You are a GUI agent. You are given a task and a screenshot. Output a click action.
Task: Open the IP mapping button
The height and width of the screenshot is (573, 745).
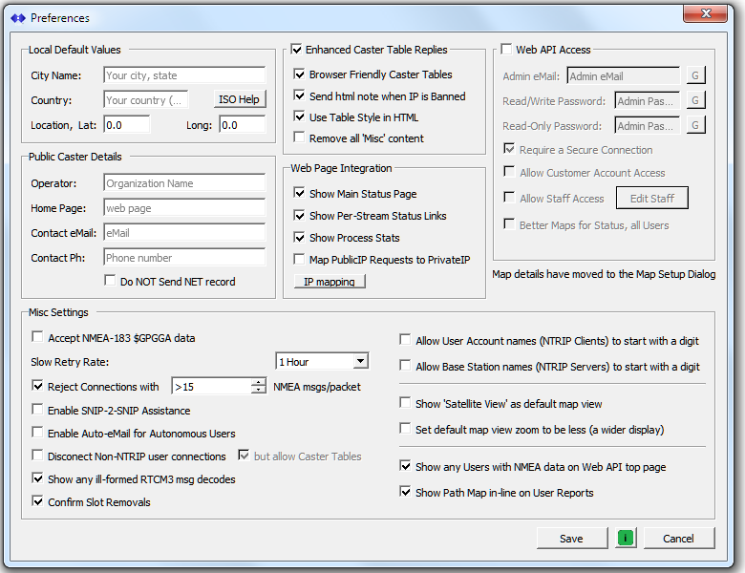tap(330, 283)
